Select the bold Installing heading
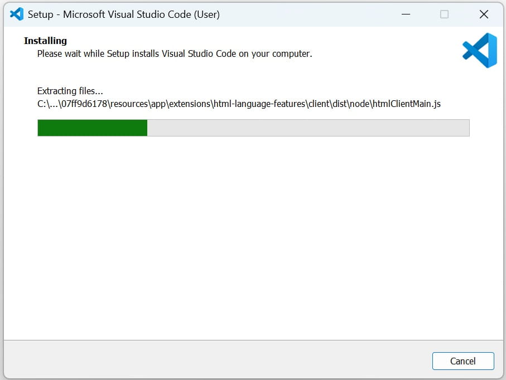The height and width of the screenshot is (380, 506). click(x=45, y=40)
